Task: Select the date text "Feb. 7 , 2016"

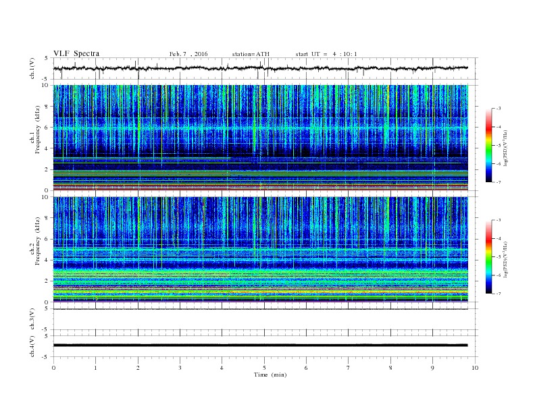Action: pyautogui.click(x=188, y=54)
